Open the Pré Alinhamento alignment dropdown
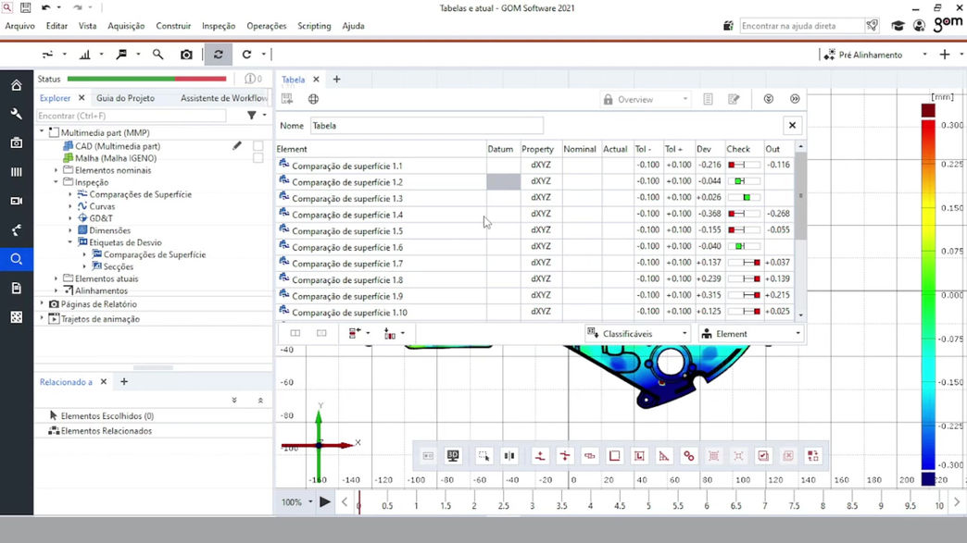Viewport: 967px width, 543px height. [x=875, y=55]
